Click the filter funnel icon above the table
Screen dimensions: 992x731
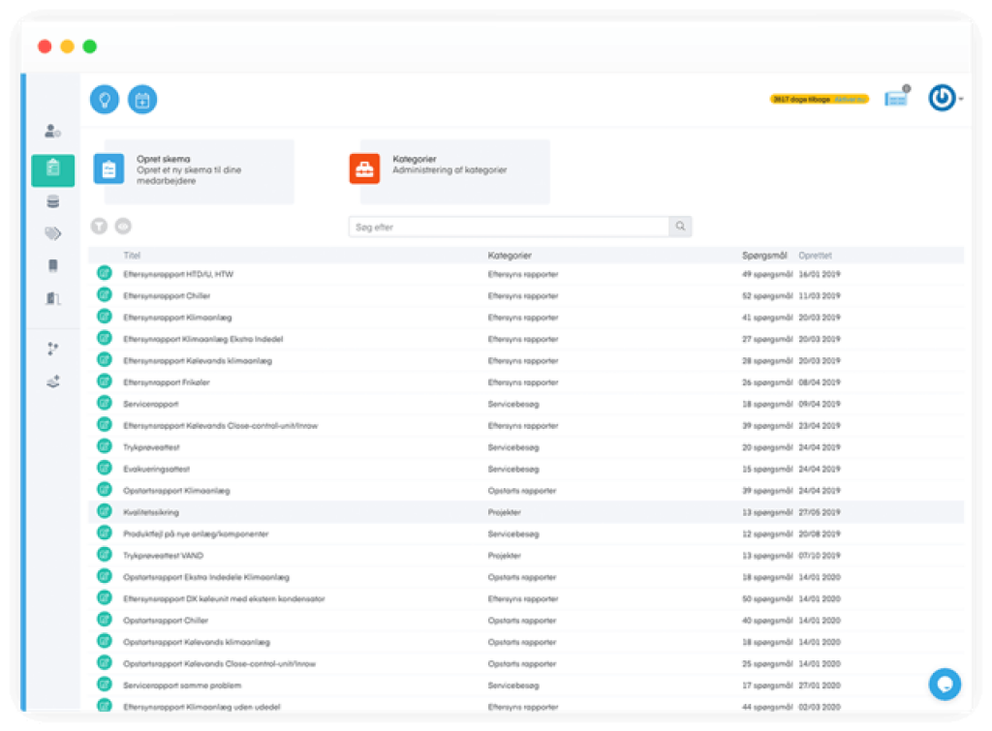pyautogui.click(x=99, y=227)
